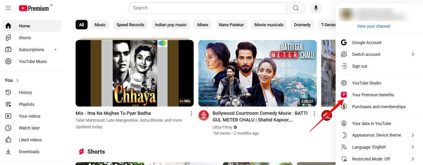Open Liked videos
This screenshot has height=165, width=423.
click(x=31, y=140)
